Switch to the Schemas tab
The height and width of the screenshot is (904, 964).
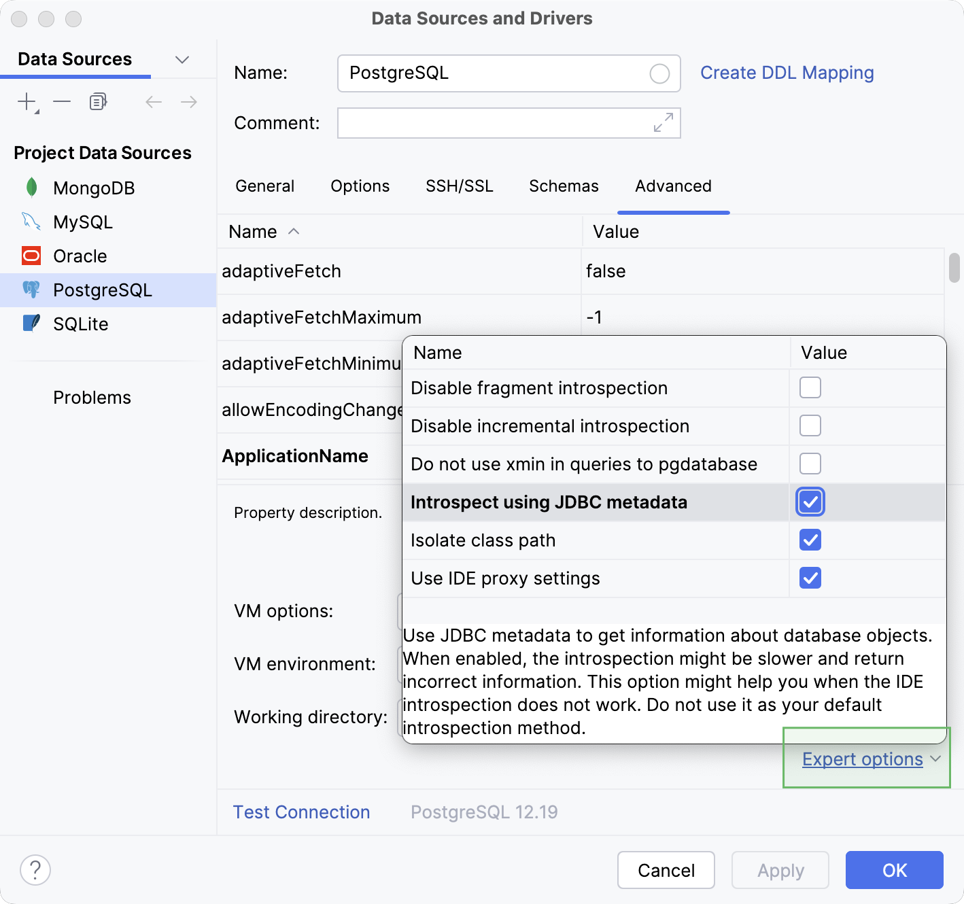tap(563, 186)
